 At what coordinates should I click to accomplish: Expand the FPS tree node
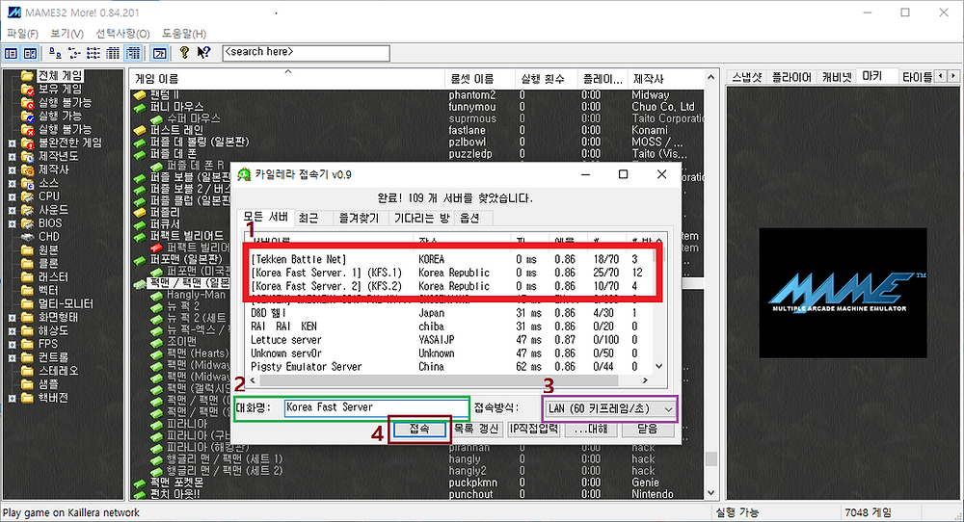12,345
